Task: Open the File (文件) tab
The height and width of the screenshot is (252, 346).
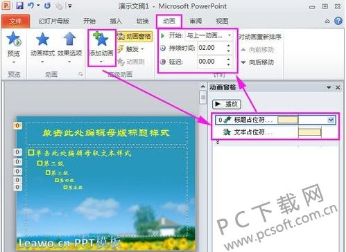Action: pyautogui.click(x=15, y=21)
